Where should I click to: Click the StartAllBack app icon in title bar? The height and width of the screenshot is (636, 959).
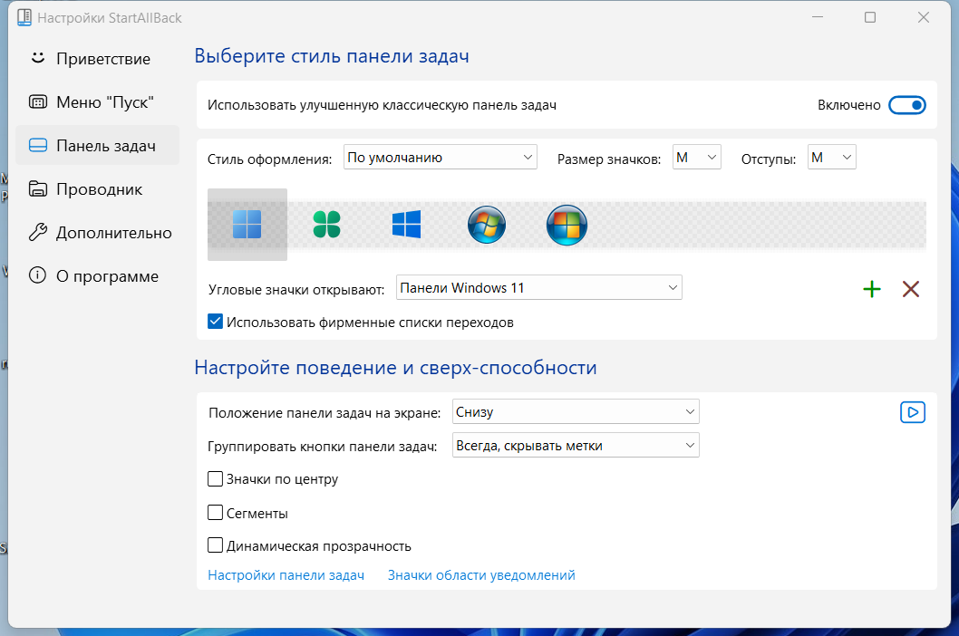click(x=24, y=17)
